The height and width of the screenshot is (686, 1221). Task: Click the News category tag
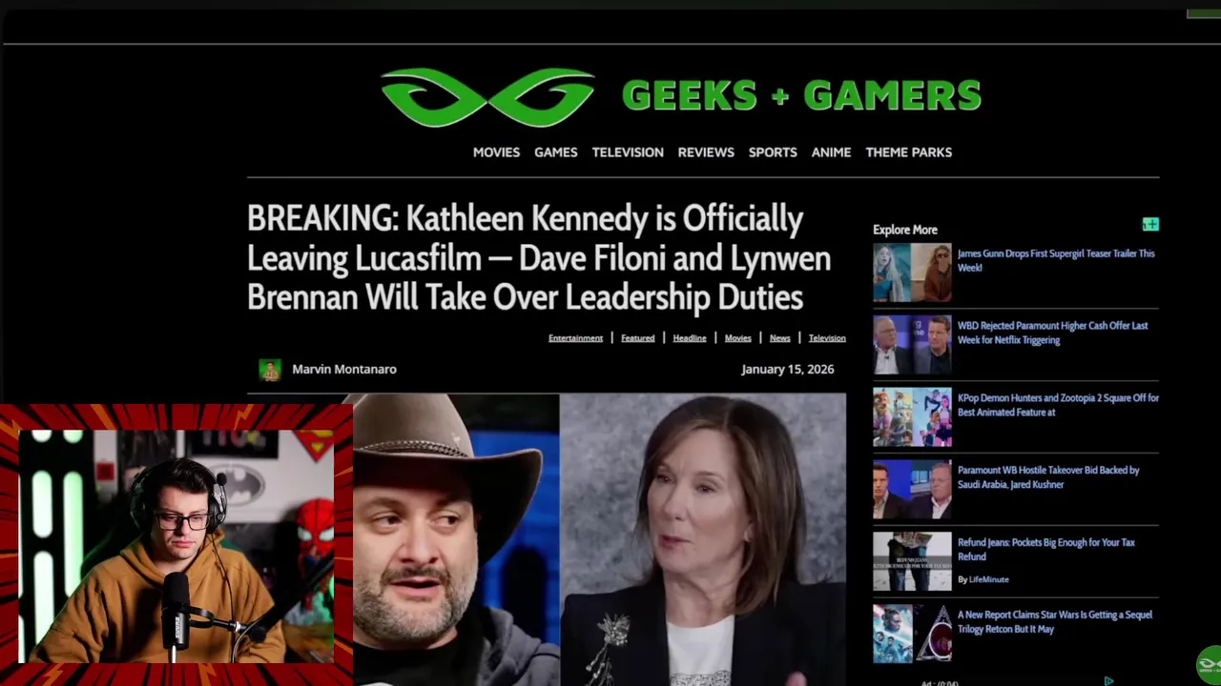(780, 338)
